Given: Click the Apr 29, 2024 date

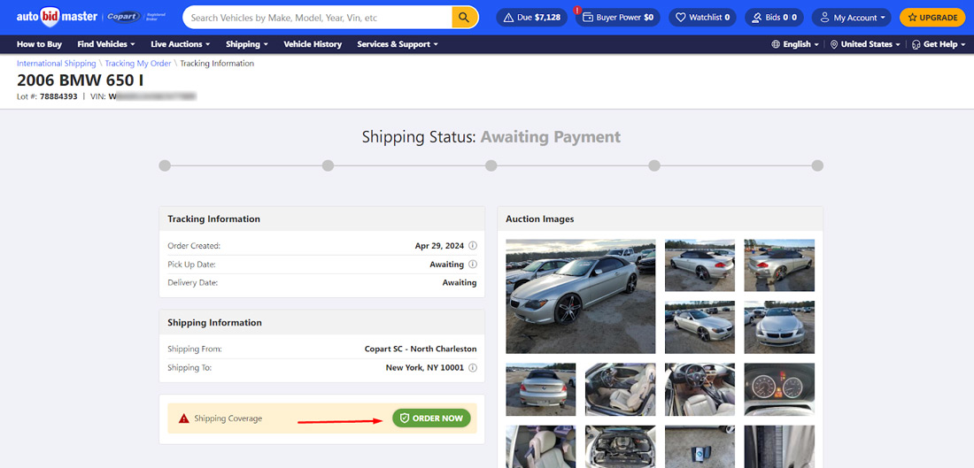Looking at the screenshot, I should [439, 246].
